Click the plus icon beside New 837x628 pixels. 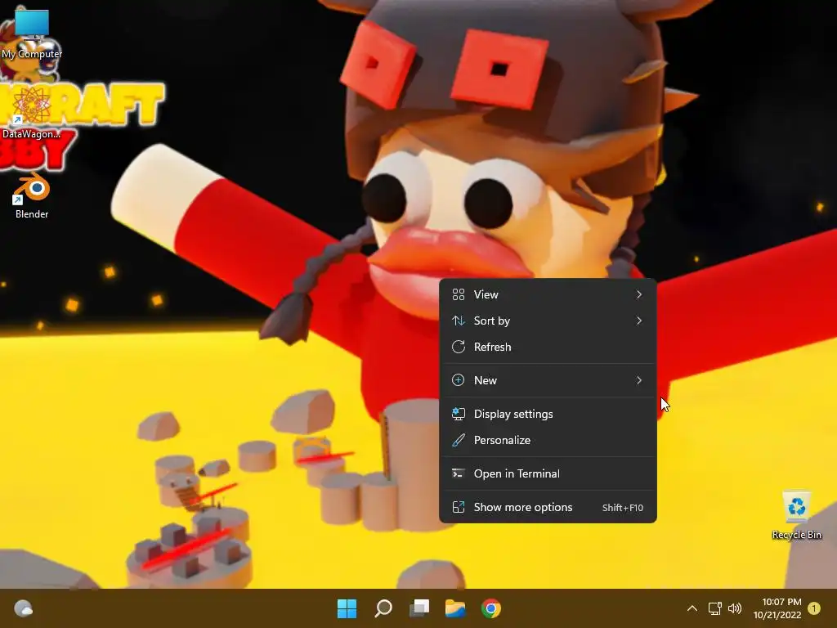pyautogui.click(x=458, y=380)
